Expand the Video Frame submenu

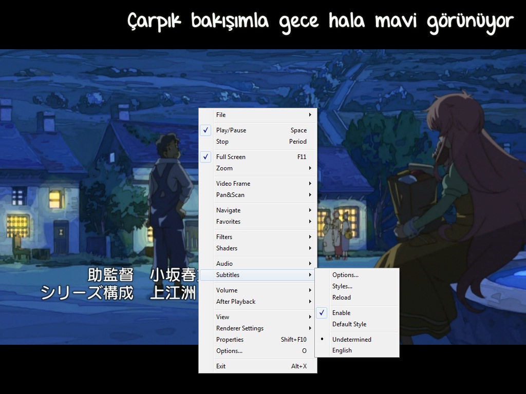[258, 184]
